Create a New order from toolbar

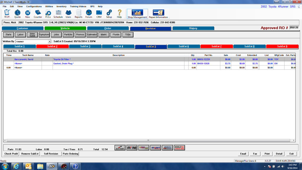27,14
